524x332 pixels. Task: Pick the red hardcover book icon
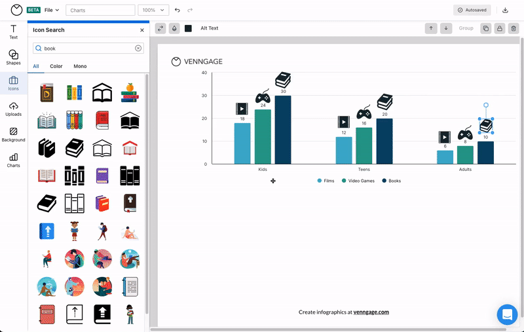click(x=102, y=120)
